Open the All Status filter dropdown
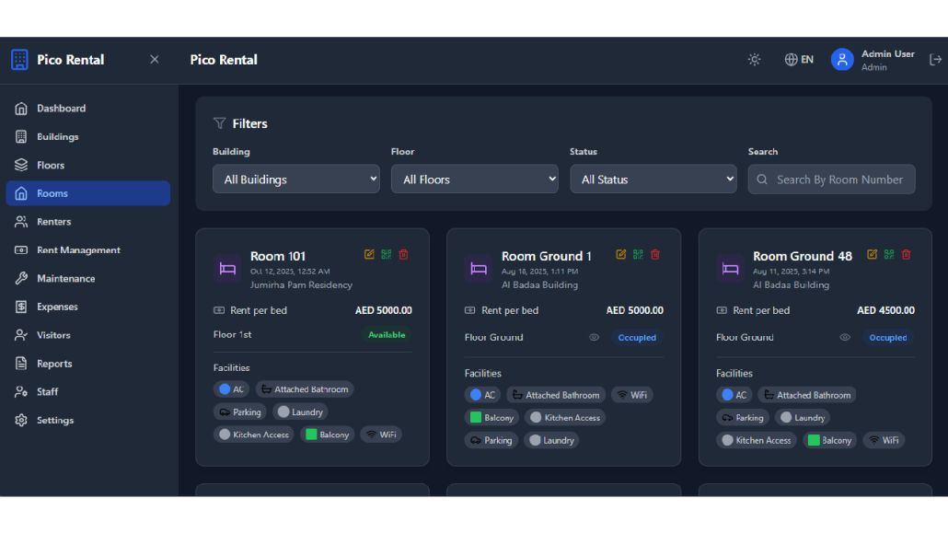Image resolution: width=948 pixels, height=533 pixels. (x=653, y=180)
